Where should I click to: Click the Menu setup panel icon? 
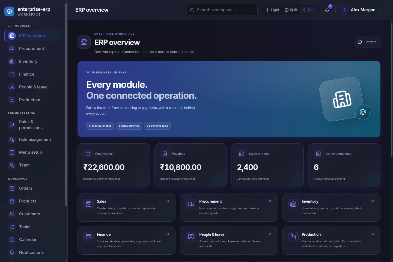click(12, 152)
